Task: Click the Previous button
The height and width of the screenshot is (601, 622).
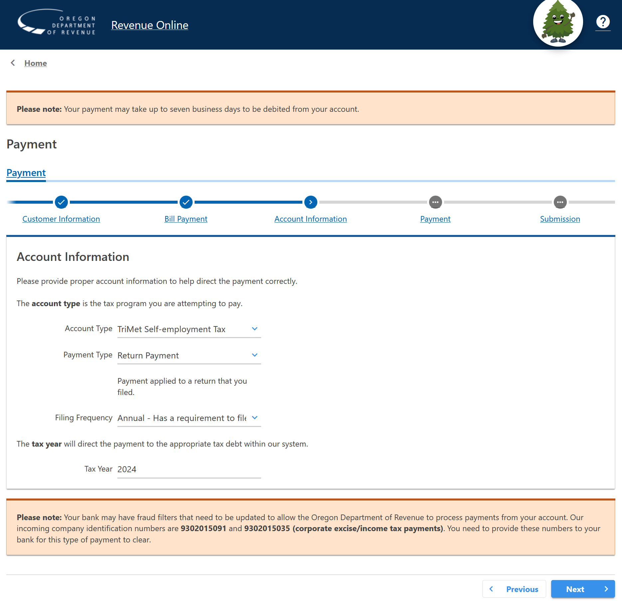Action: (514, 589)
